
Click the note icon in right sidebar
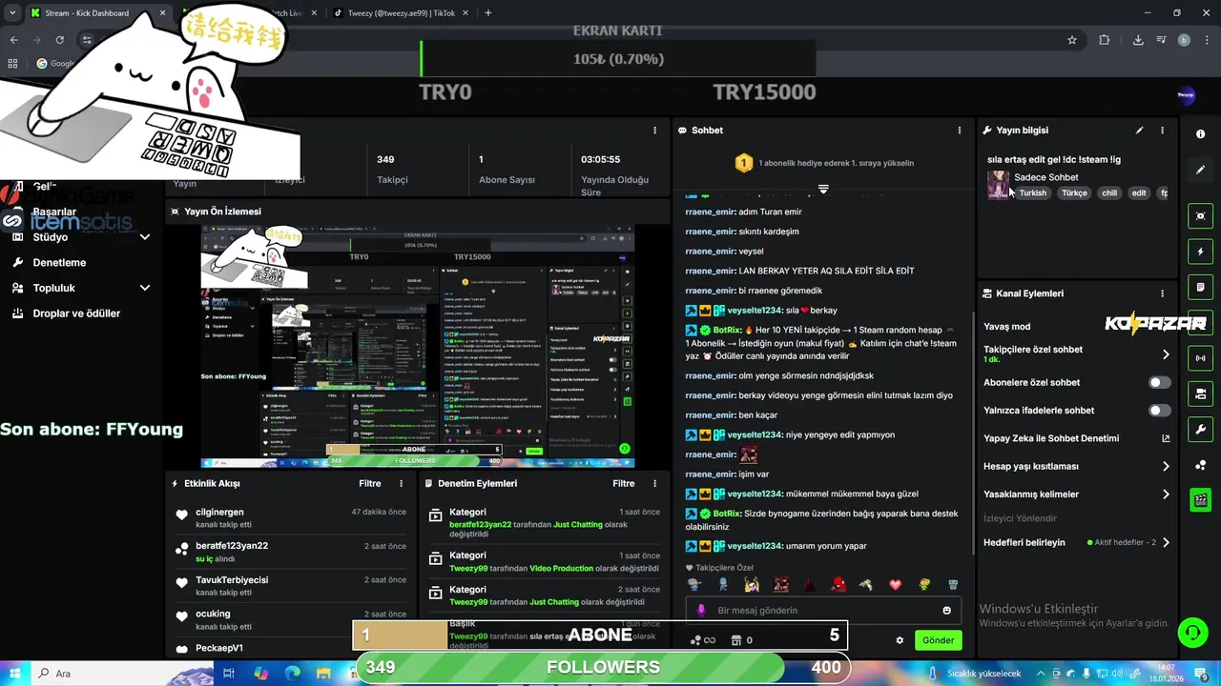tap(1200, 287)
